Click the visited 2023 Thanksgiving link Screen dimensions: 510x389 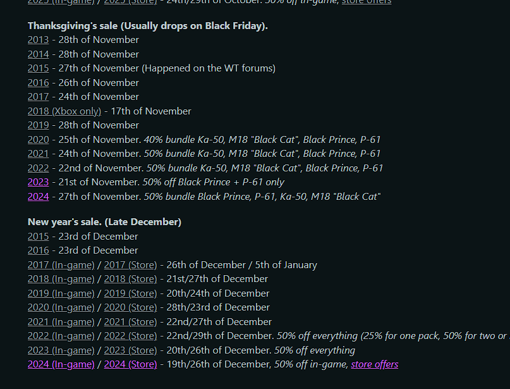coord(38,182)
